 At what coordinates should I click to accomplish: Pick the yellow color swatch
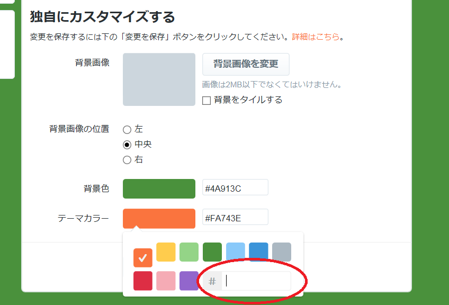pyautogui.click(x=166, y=252)
